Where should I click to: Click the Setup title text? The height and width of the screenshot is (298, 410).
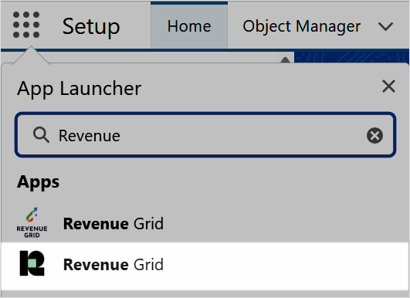click(91, 27)
